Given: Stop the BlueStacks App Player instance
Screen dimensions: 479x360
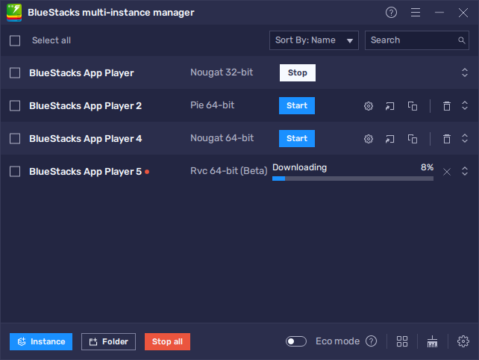Looking at the screenshot, I should (297, 73).
